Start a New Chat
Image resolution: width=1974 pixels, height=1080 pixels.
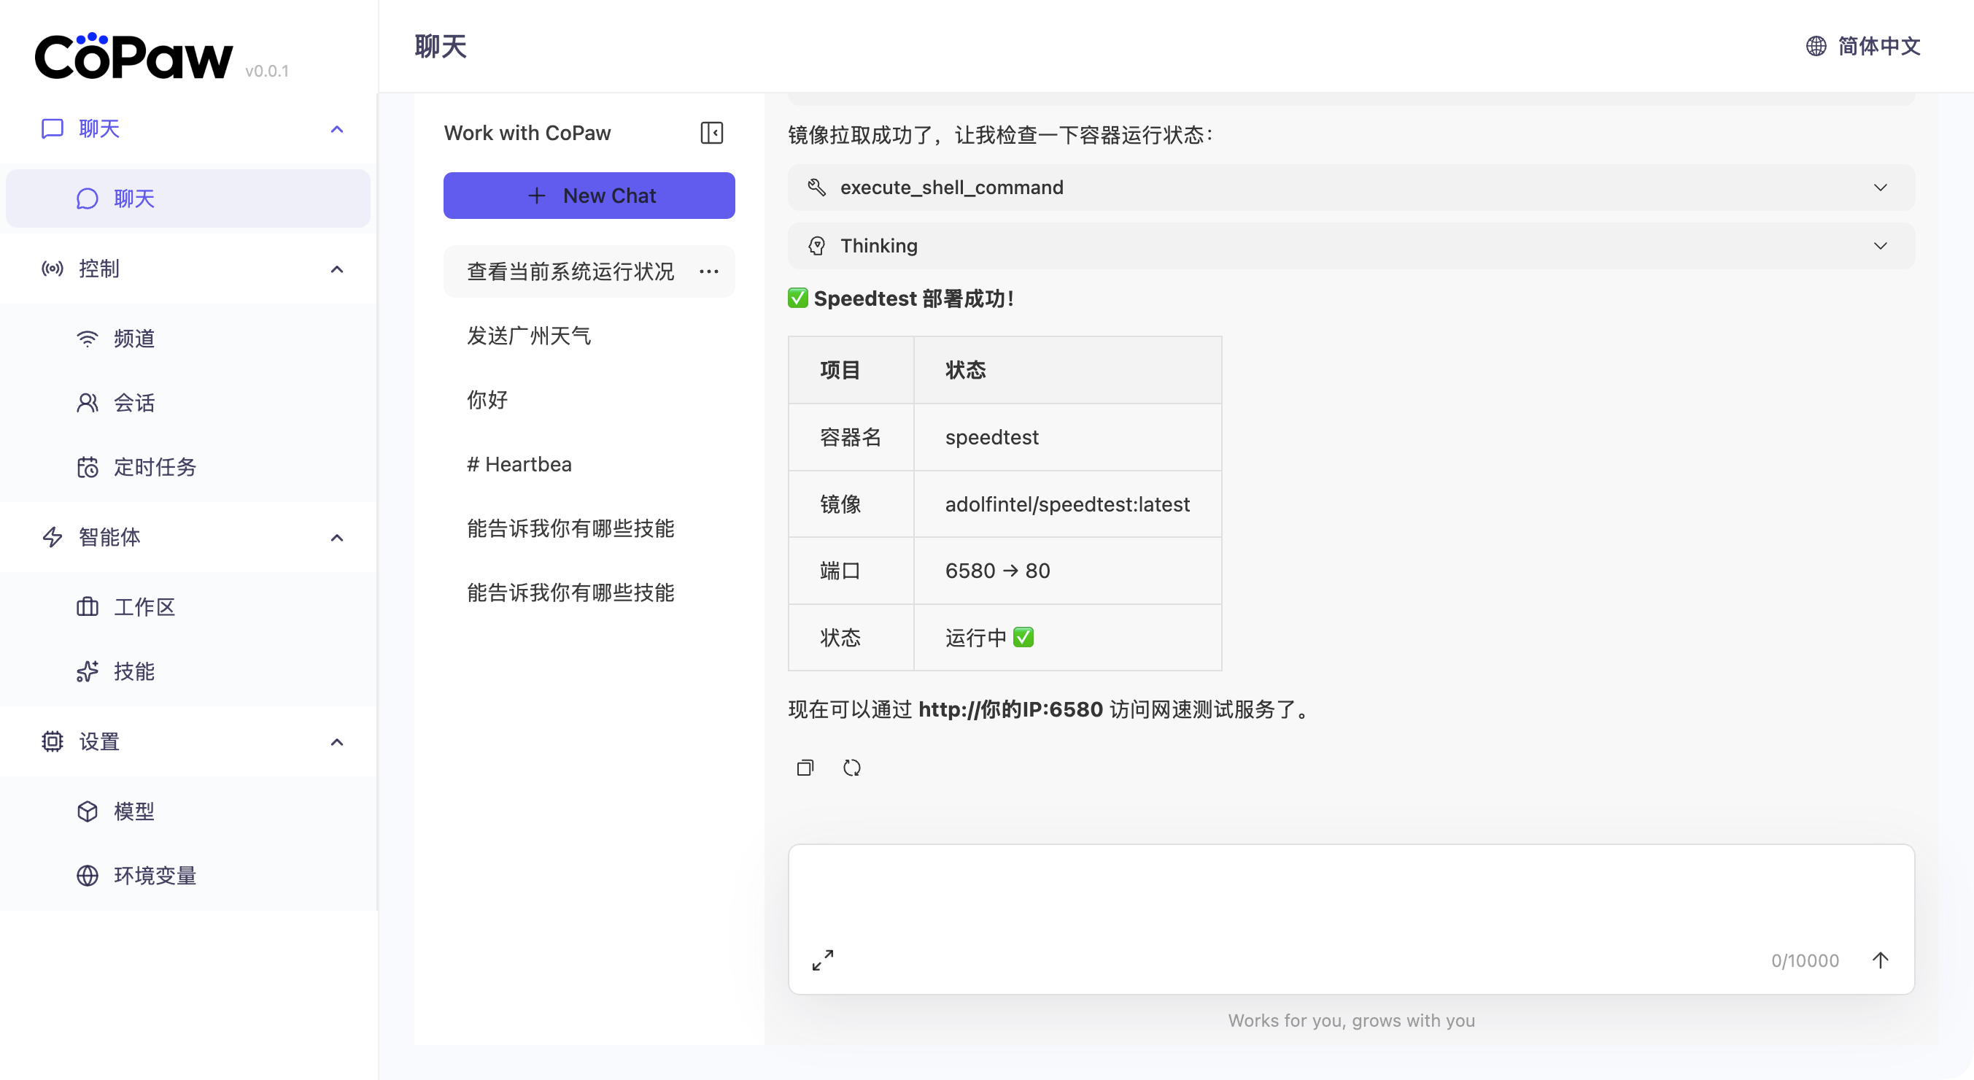coord(589,196)
